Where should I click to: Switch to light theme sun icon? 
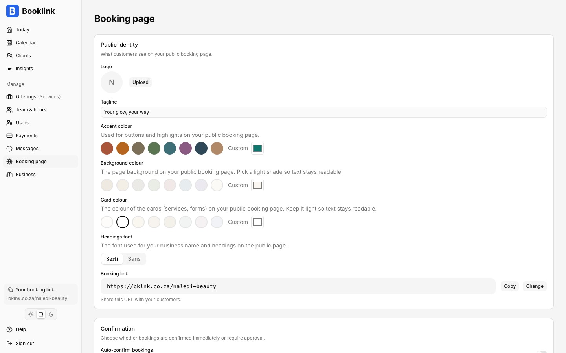pyautogui.click(x=31, y=314)
